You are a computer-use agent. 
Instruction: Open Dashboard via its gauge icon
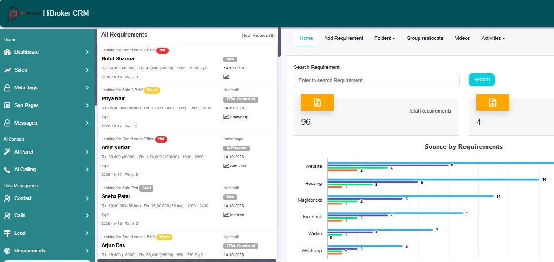coord(7,52)
